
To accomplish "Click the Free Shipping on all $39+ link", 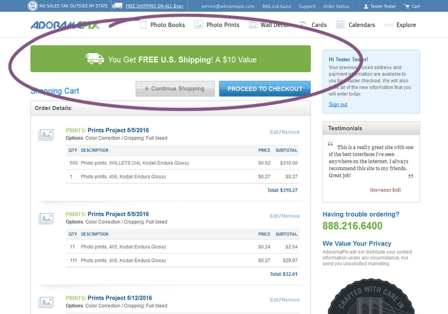I will point(155,6).
